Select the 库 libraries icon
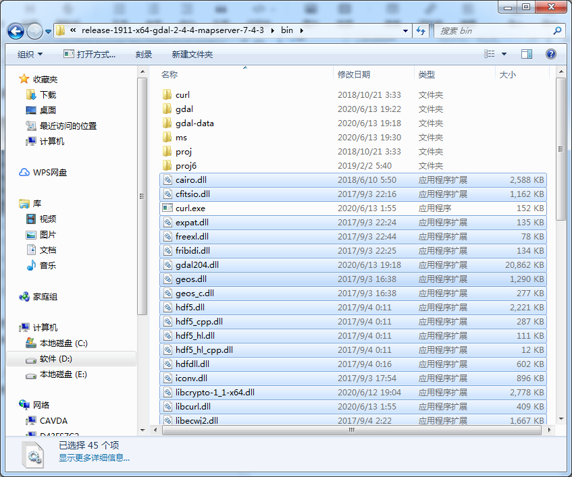 [24, 203]
